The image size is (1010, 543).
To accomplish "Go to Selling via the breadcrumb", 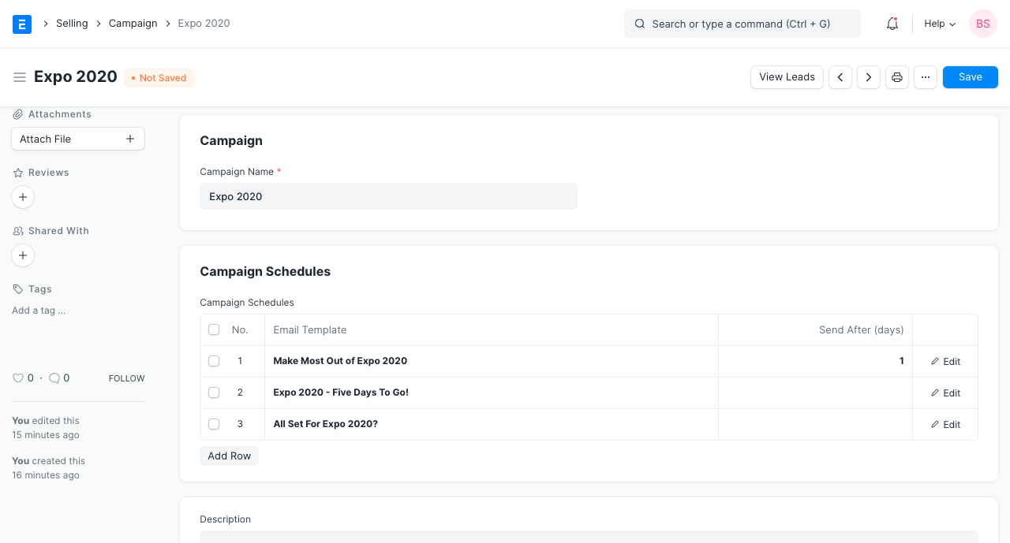I will coord(72,23).
